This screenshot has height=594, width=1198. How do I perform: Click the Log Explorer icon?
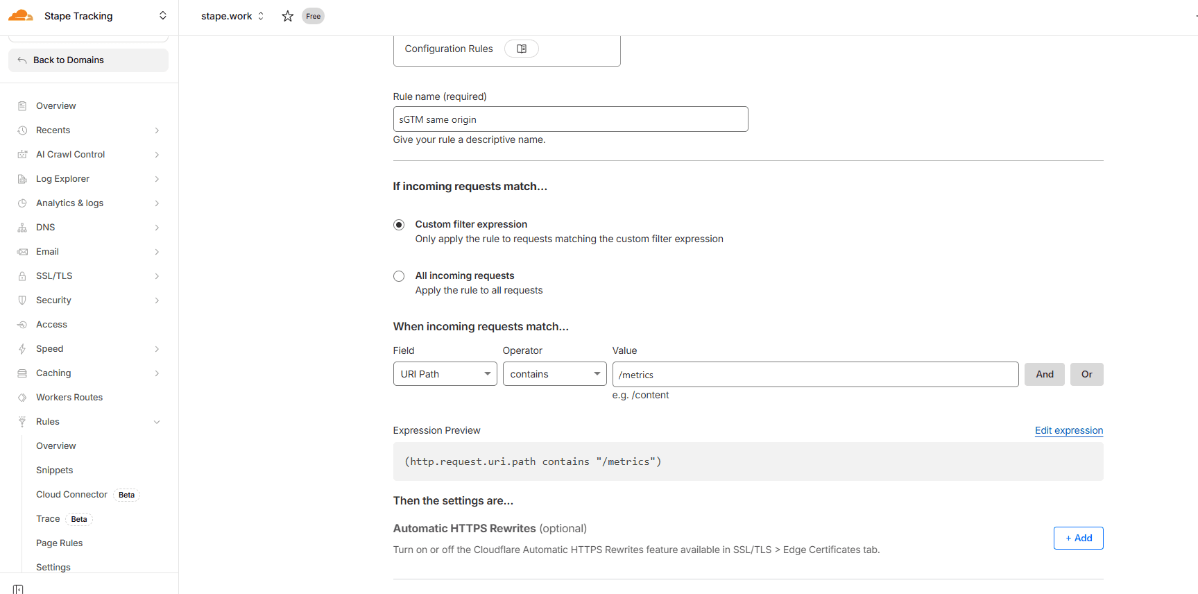click(x=22, y=179)
